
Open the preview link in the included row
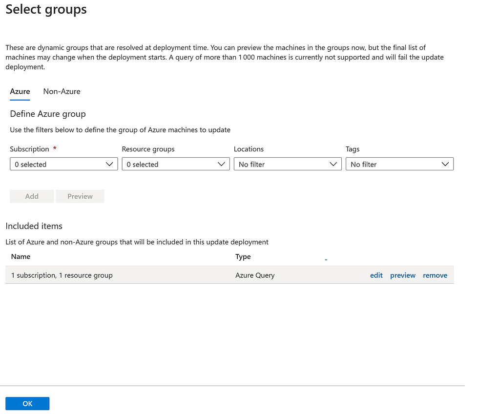point(403,275)
